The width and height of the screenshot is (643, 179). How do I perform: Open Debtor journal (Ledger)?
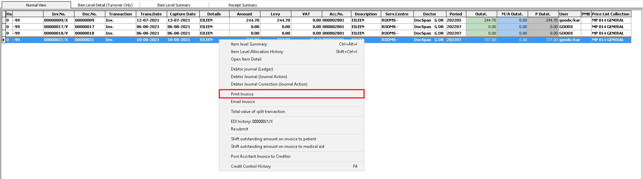coord(252,69)
